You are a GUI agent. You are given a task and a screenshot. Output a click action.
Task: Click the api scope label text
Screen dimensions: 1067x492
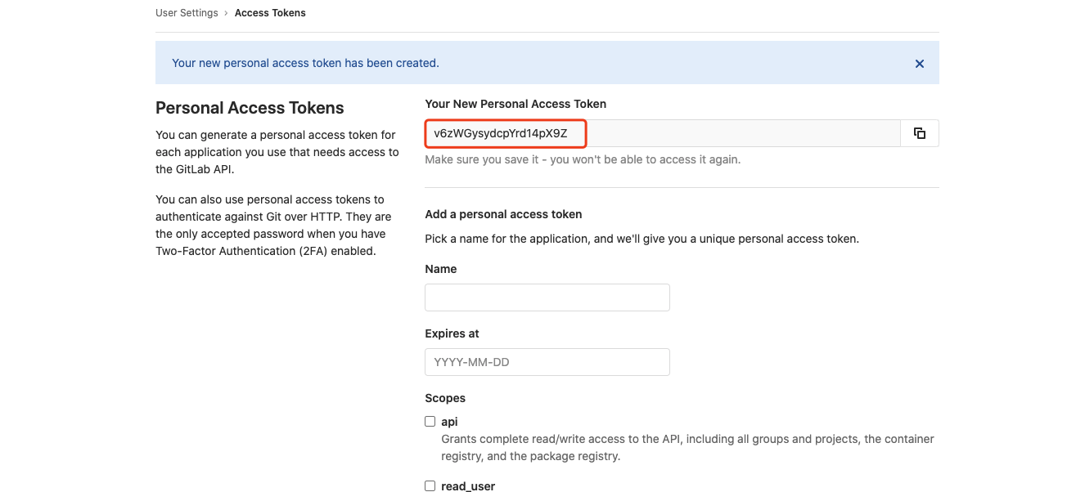point(449,422)
